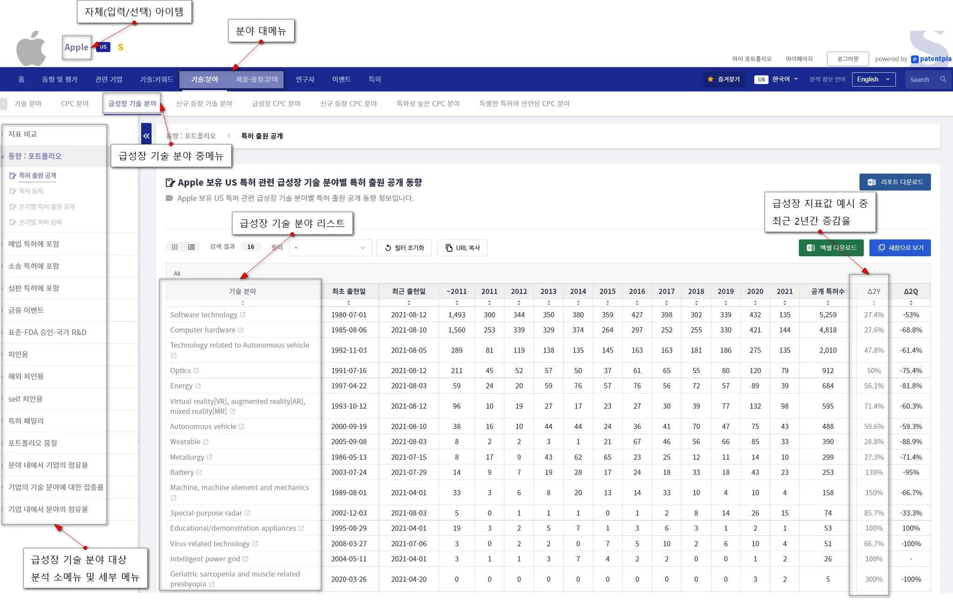Toggle sort on 공개 특허수 column

point(828,303)
